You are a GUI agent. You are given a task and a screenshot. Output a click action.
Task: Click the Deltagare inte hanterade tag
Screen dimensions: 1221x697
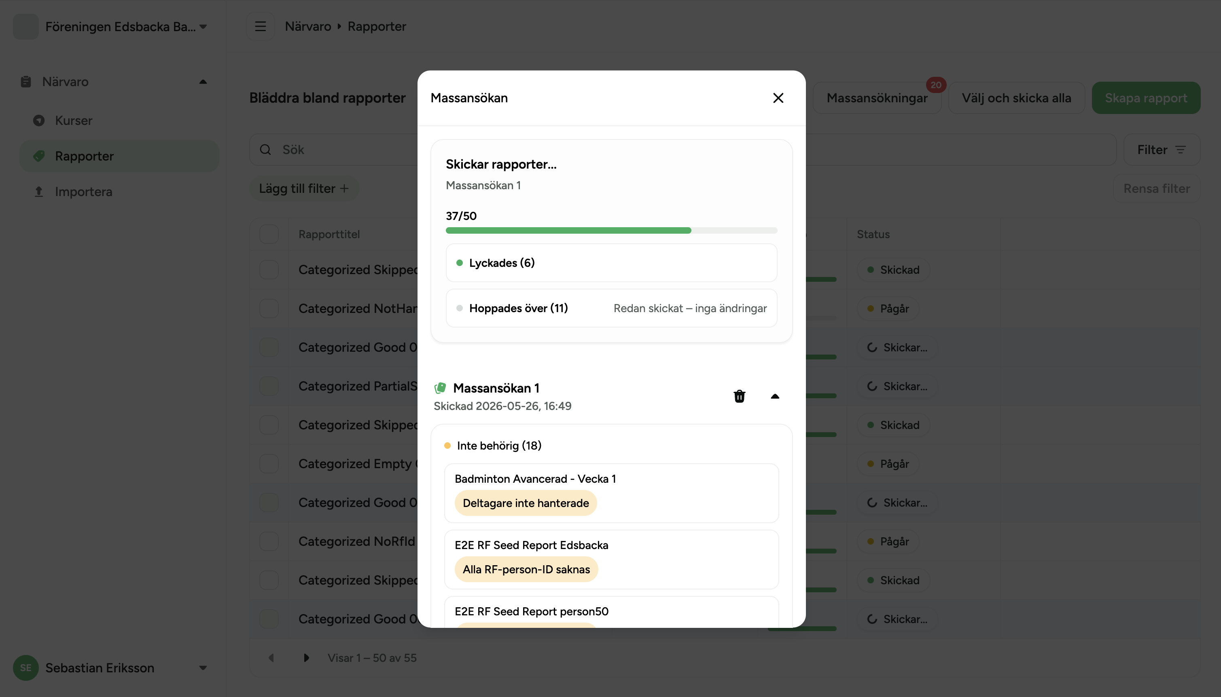point(526,503)
